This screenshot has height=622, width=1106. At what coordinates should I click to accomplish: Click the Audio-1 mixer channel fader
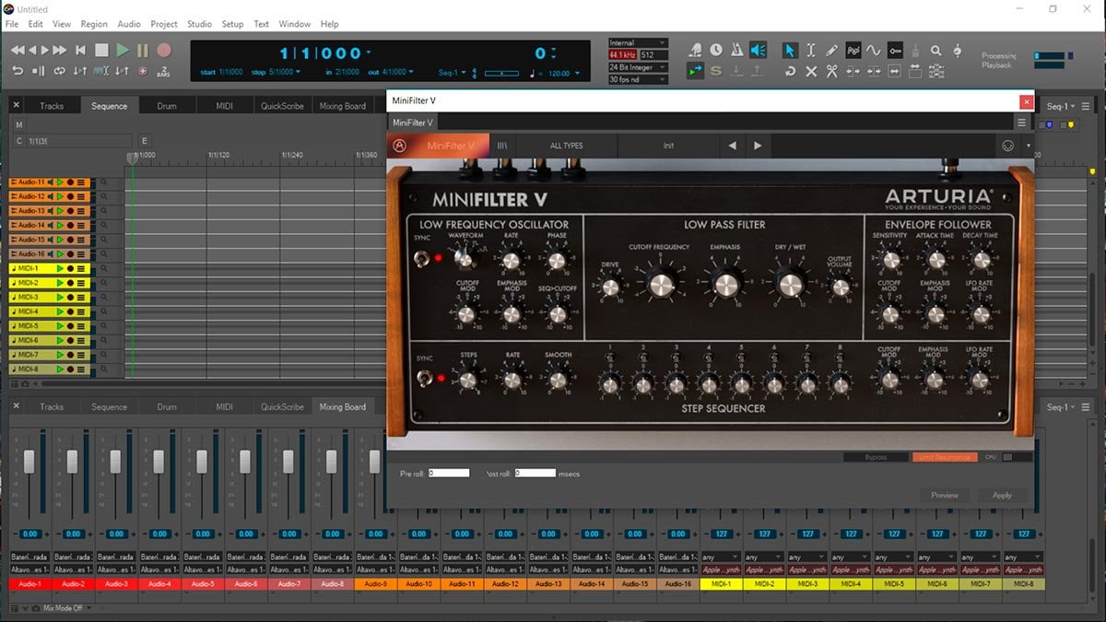coord(29,462)
